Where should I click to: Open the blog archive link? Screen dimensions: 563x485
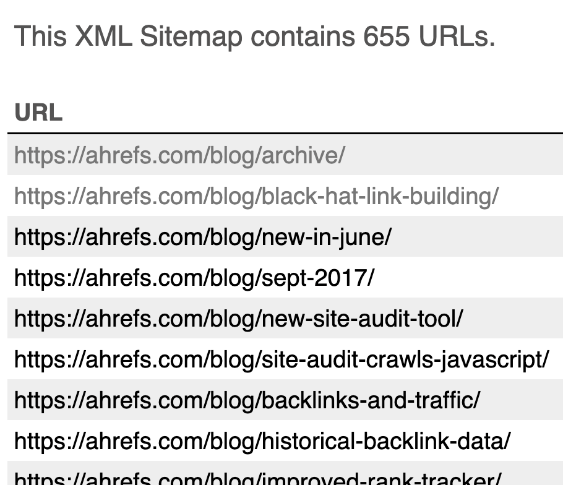click(179, 155)
